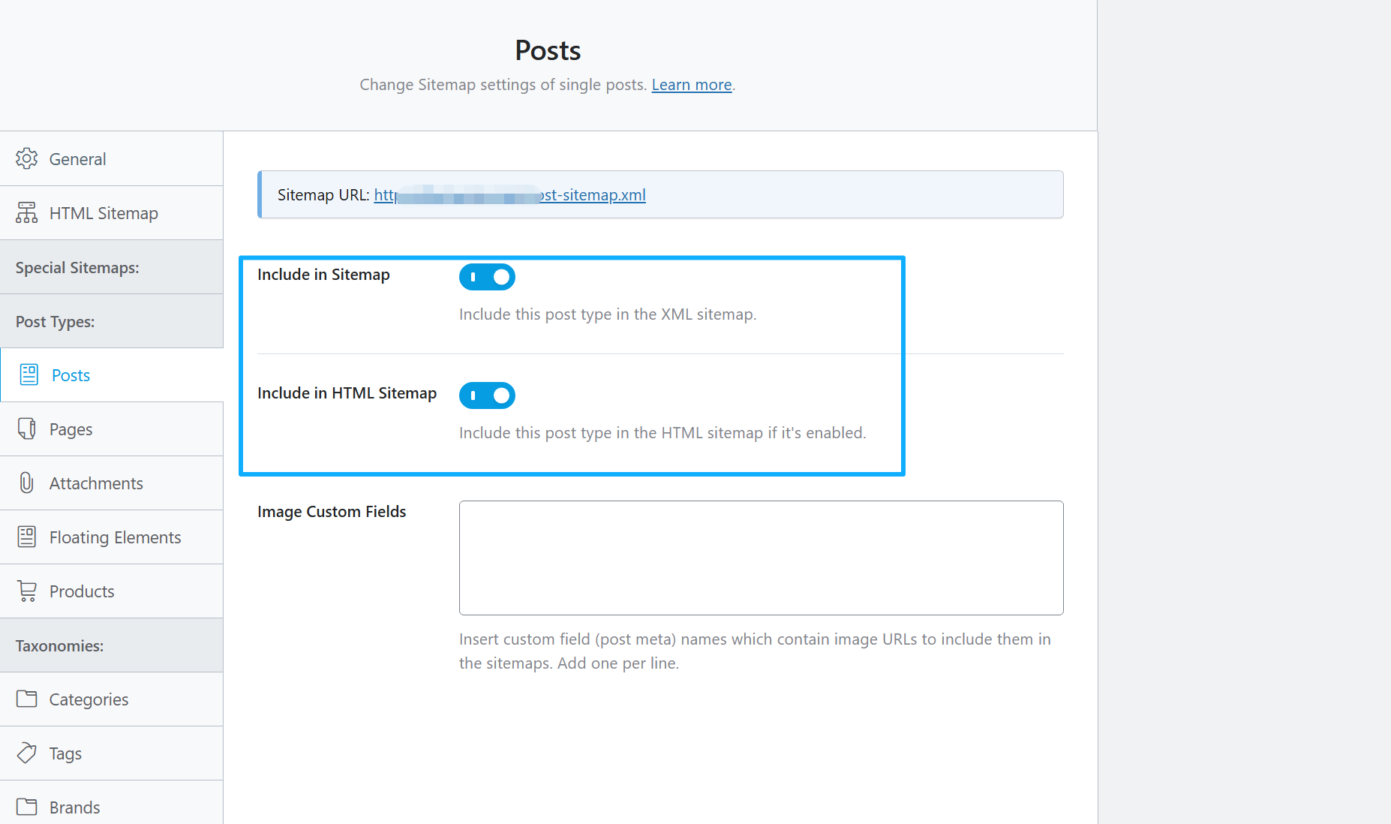Click the Posts page heading
The image size is (1391, 824).
click(548, 50)
